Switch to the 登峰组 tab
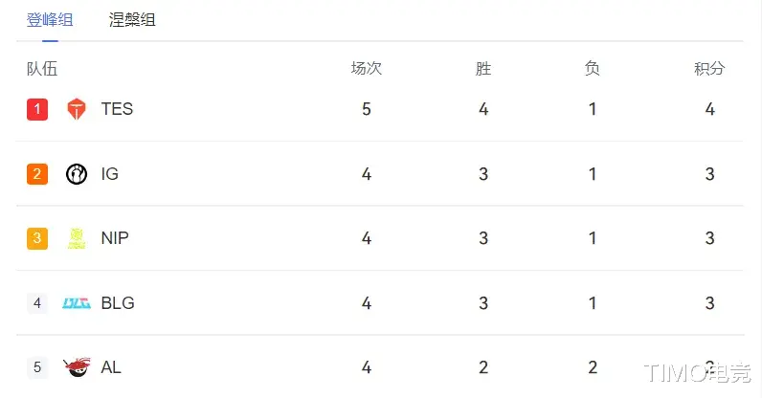This screenshot has height=398, width=762. pos(50,19)
